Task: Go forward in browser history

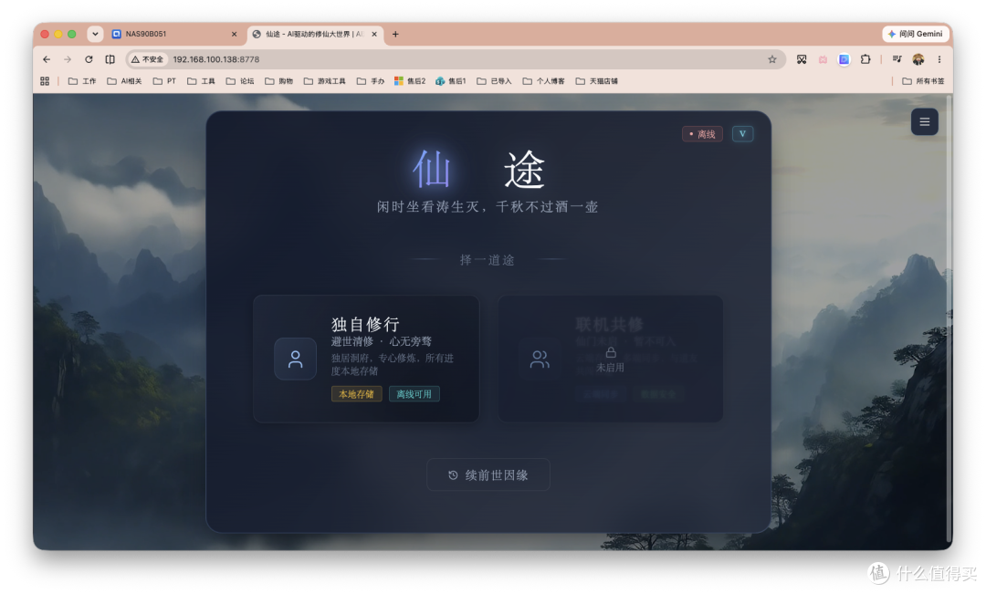Action: point(68,59)
